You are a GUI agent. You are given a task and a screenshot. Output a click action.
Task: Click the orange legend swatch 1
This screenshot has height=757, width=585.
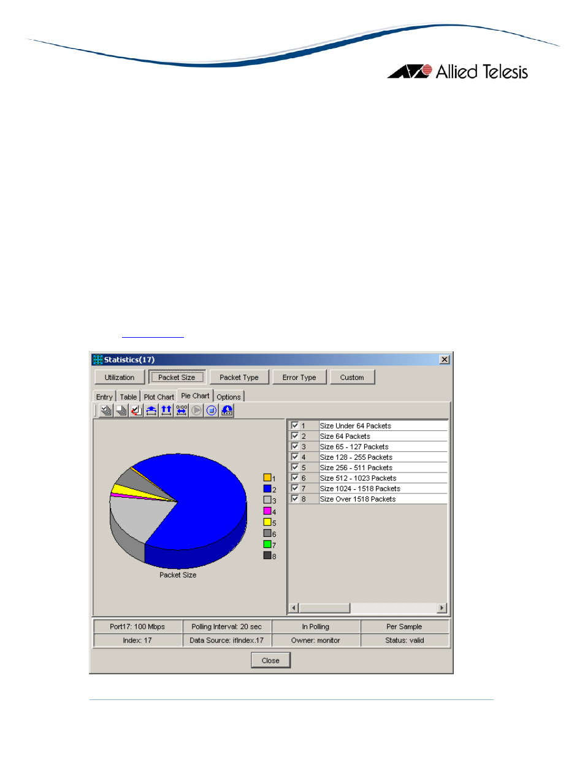click(267, 477)
